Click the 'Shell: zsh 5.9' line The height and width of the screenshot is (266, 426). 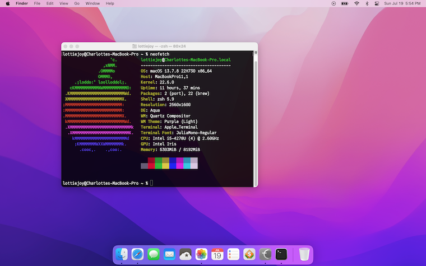point(158,99)
